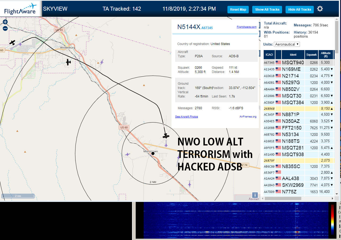The height and width of the screenshot is (240, 341).
Task: Select the N350AZ aircraft row
Action: [299, 121]
